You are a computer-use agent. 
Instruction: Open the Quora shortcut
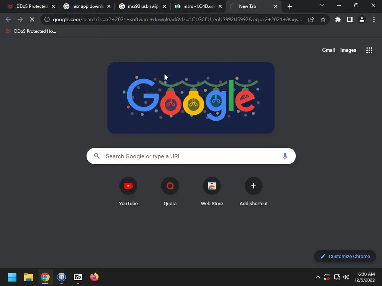pos(170,192)
